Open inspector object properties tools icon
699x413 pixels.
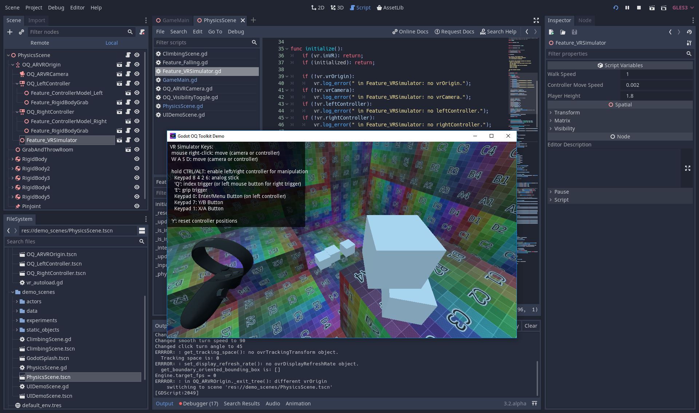click(x=689, y=43)
